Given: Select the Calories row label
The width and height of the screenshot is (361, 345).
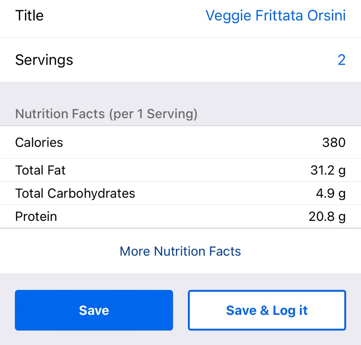Looking at the screenshot, I should (39, 142).
